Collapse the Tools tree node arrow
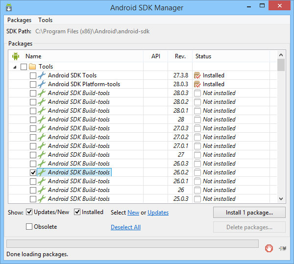 (x=15, y=67)
